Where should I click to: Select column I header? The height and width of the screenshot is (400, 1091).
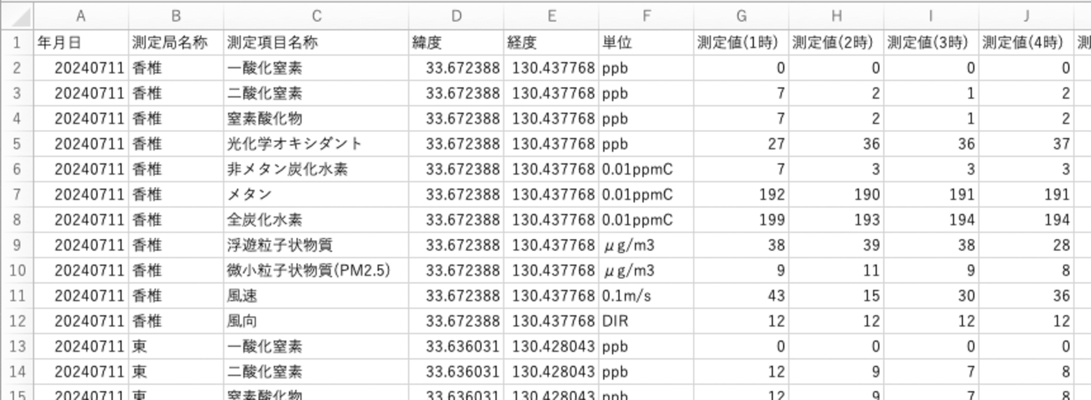point(931,16)
